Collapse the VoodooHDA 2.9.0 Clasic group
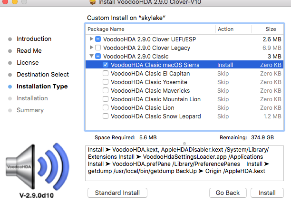 pos(91,56)
